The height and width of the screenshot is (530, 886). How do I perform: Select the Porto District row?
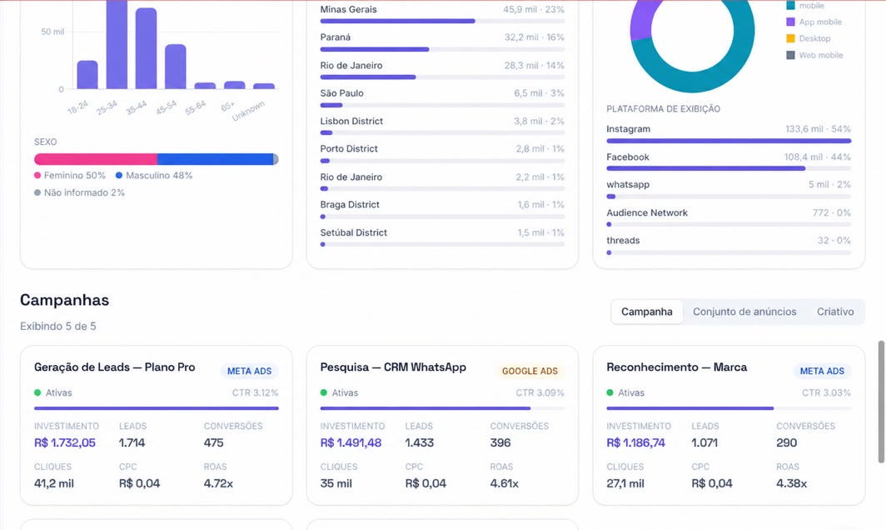(x=442, y=154)
